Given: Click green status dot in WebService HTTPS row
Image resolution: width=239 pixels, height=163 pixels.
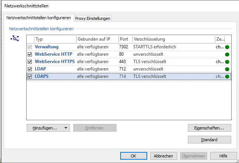Looking at the screenshot, I should (228, 62).
